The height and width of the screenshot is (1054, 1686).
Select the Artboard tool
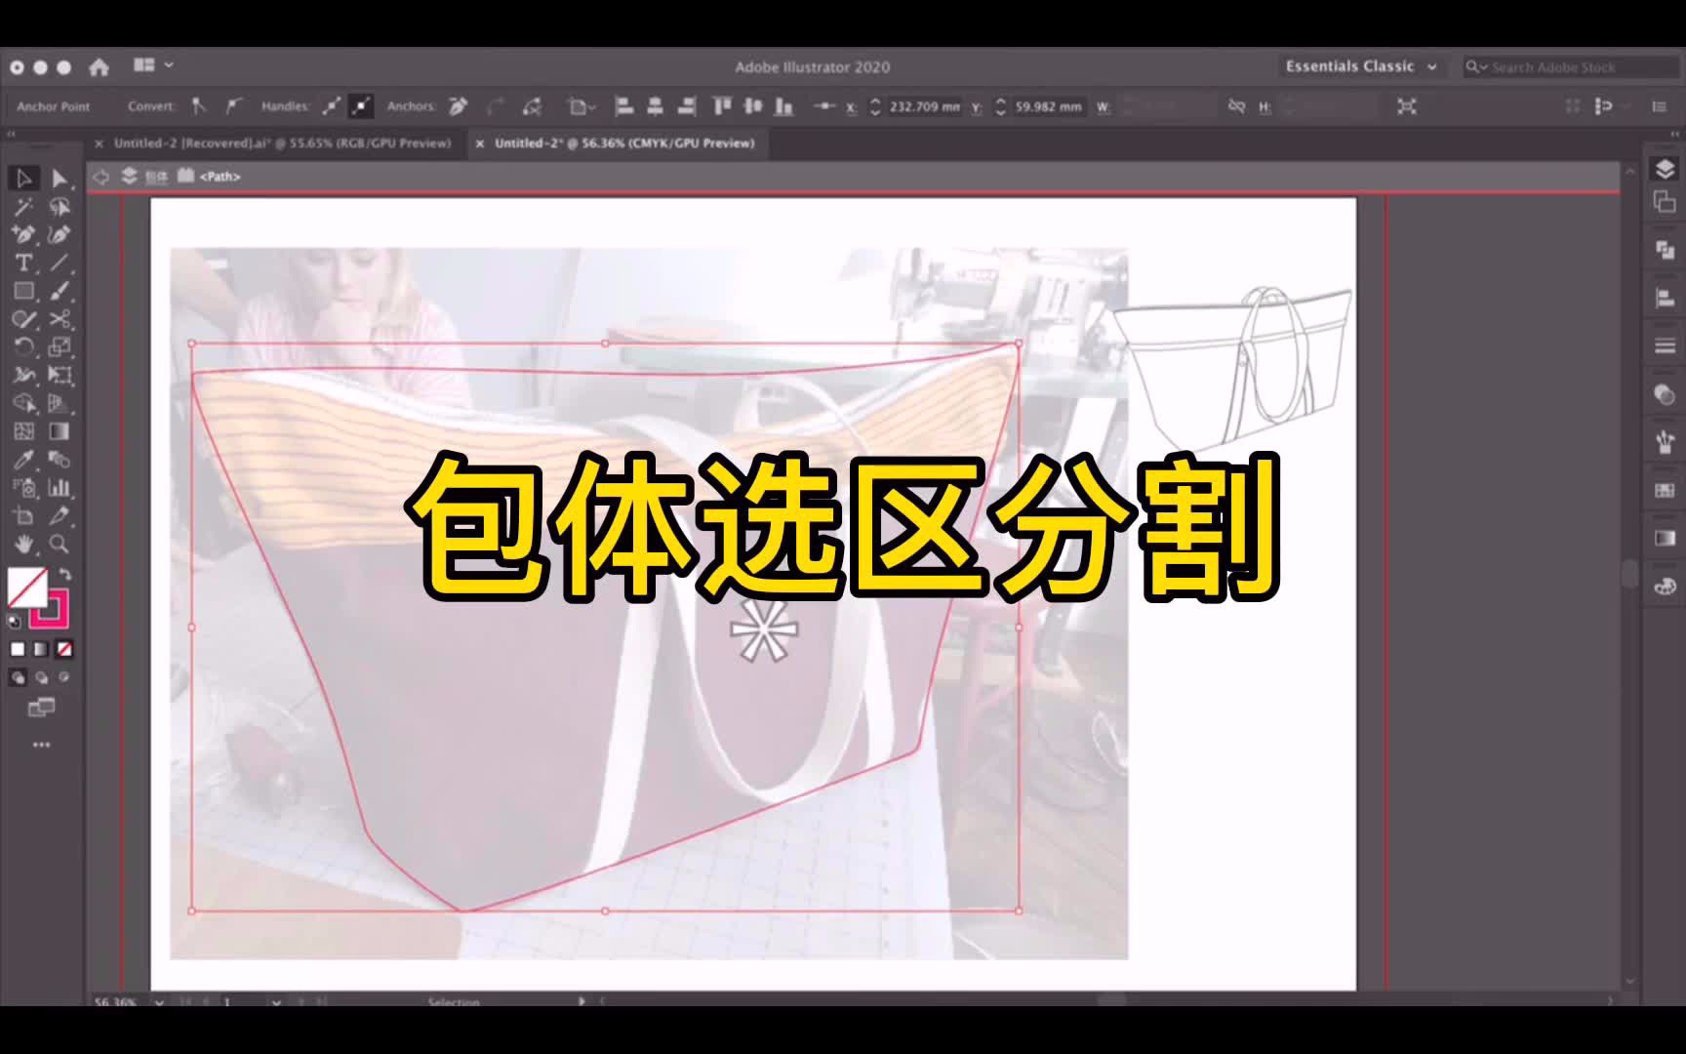pos(24,516)
